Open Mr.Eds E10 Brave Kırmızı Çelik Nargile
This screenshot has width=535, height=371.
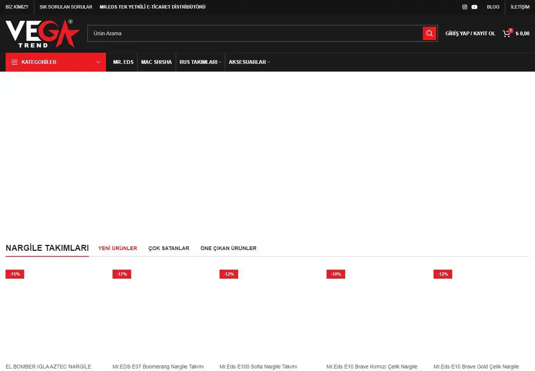(372, 367)
